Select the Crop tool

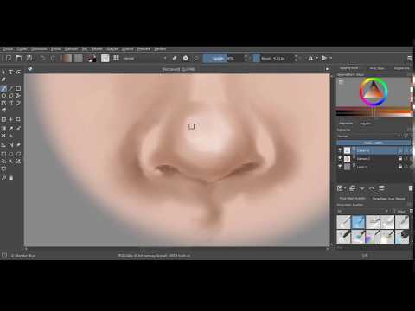point(18,119)
